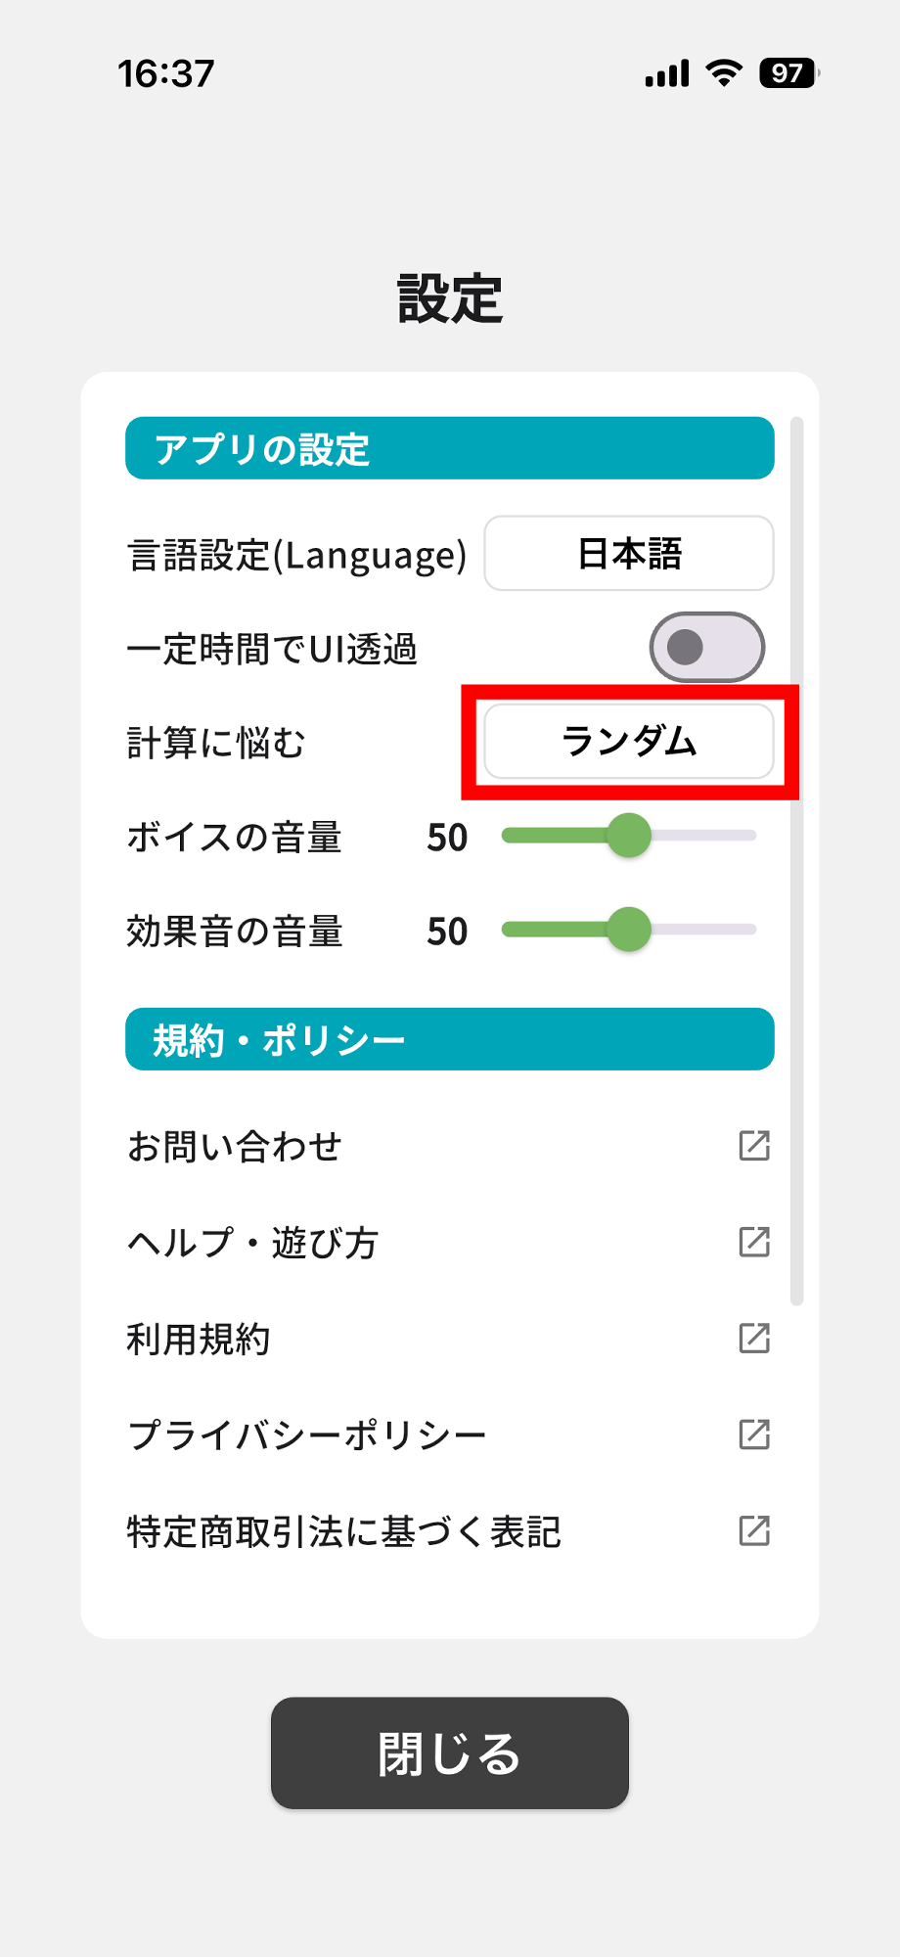Tap external link icon beside ヘルプ・遊び方

tap(754, 1242)
